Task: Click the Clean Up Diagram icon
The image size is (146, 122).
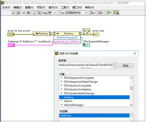Action: point(116,13)
